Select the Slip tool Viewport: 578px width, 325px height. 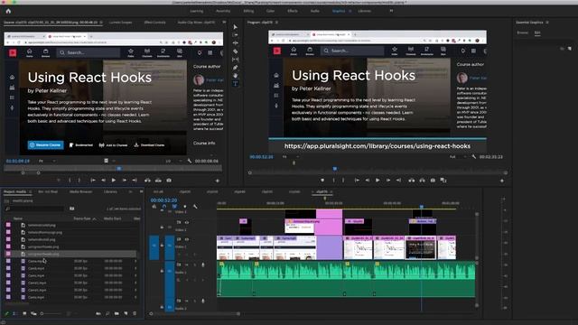point(235,60)
